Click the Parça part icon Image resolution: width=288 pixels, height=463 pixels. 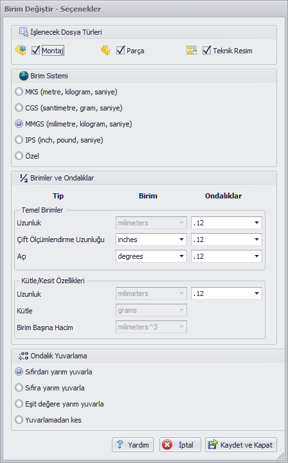(105, 50)
